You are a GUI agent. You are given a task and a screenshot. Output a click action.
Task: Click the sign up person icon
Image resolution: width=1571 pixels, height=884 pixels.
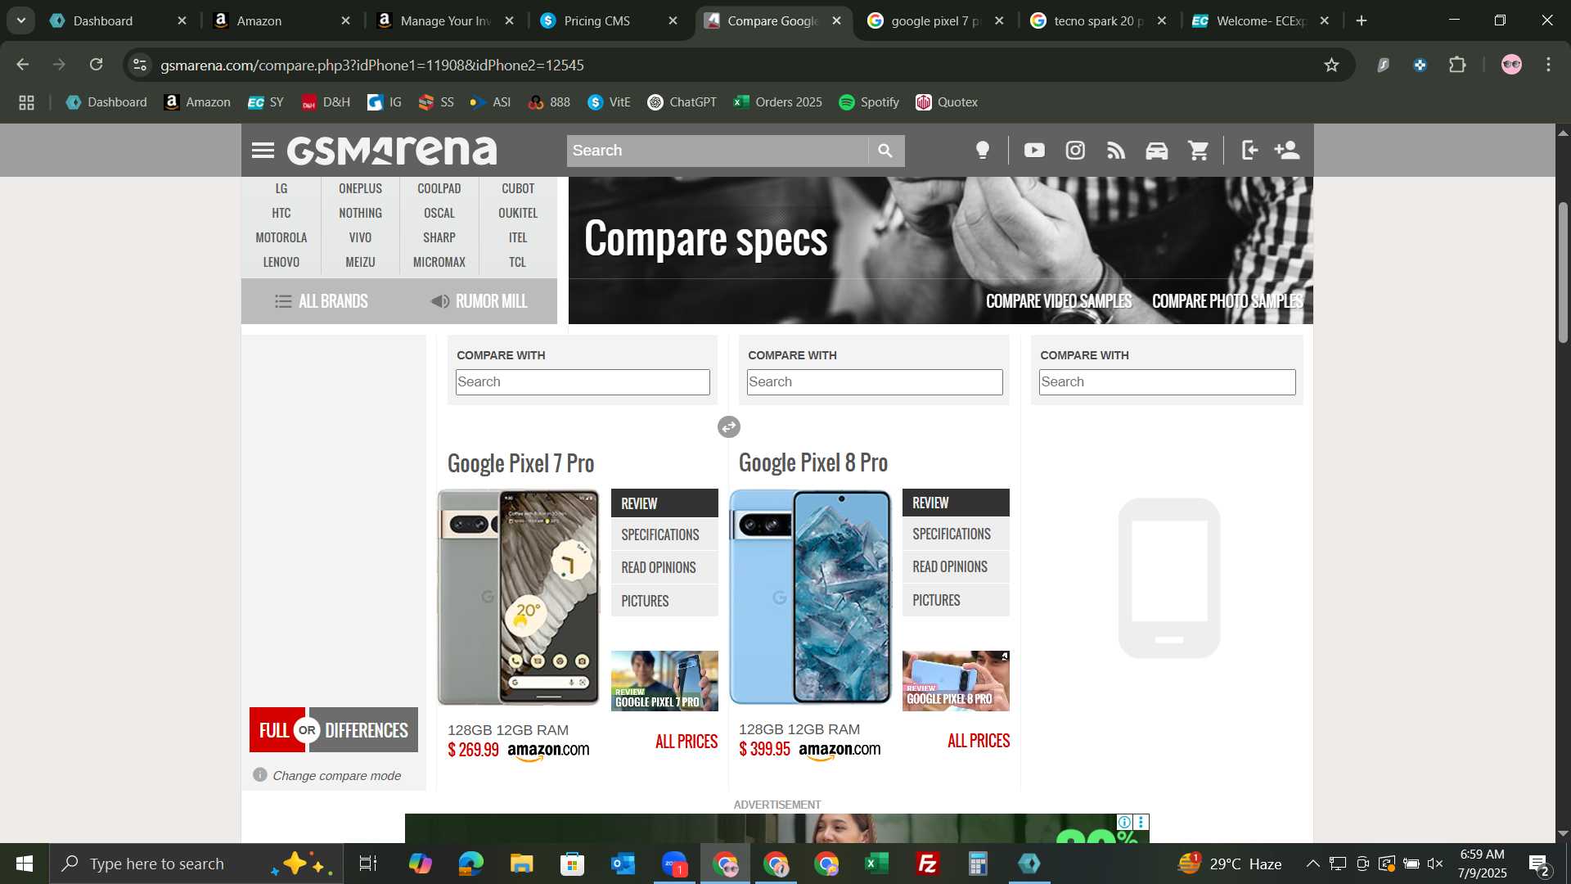tap(1287, 151)
